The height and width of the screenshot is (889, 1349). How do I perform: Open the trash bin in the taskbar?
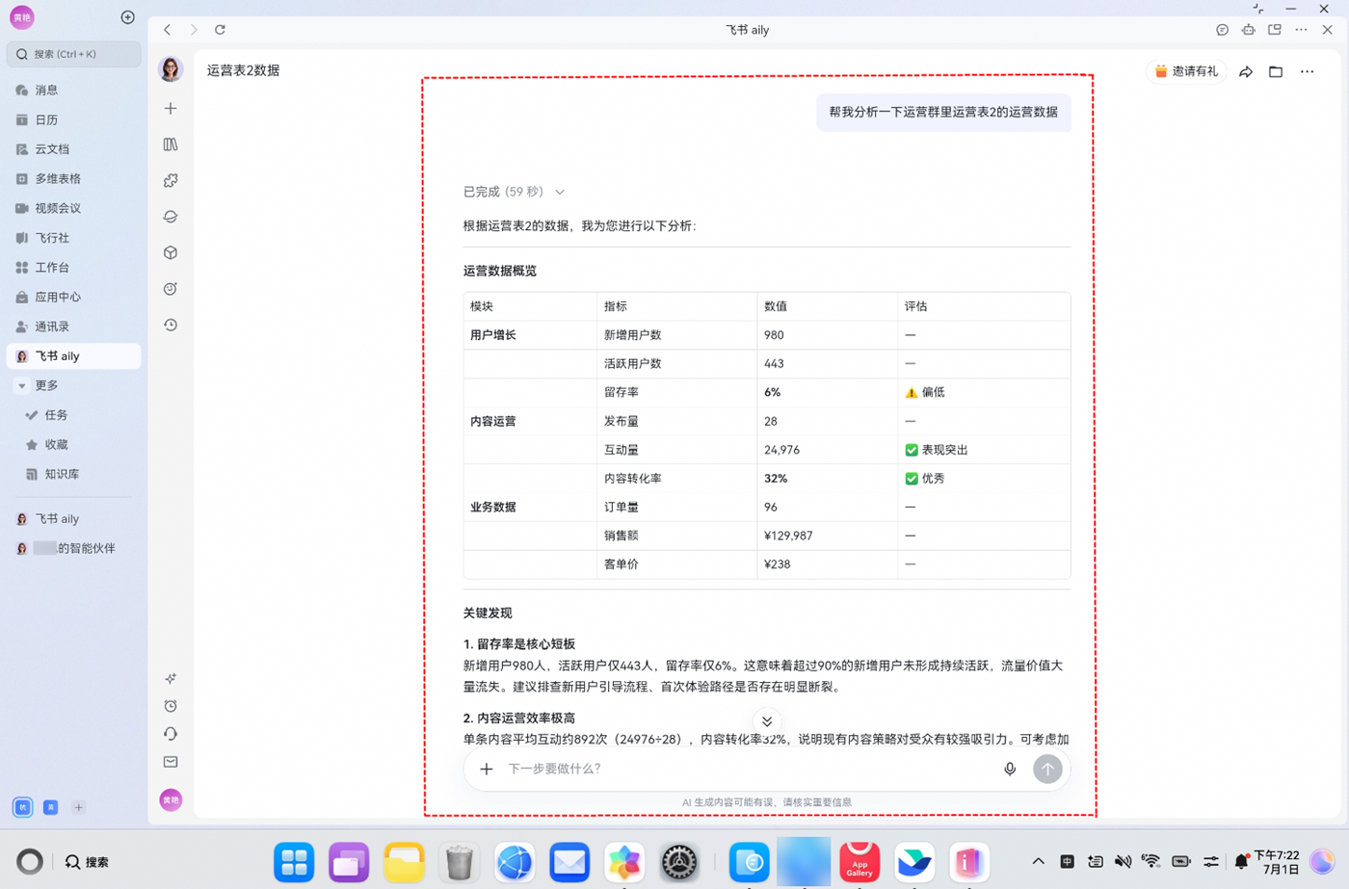tap(460, 862)
